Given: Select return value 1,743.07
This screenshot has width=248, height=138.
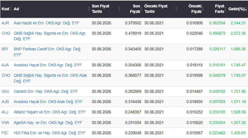Looking at the screenshot, I should coord(238,75).
